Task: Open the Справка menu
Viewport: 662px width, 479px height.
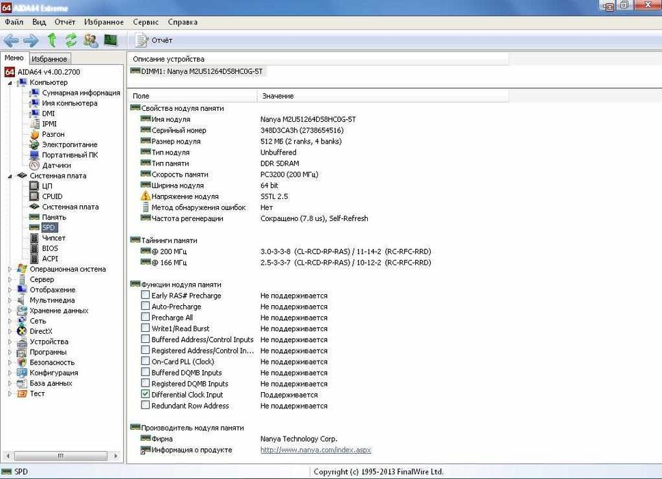Action: (183, 22)
